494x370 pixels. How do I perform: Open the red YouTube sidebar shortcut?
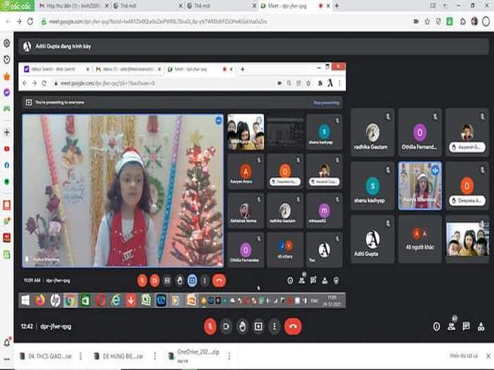coord(6,149)
